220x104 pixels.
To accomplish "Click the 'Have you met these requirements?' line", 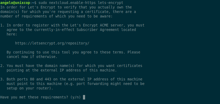I will 40,97.
